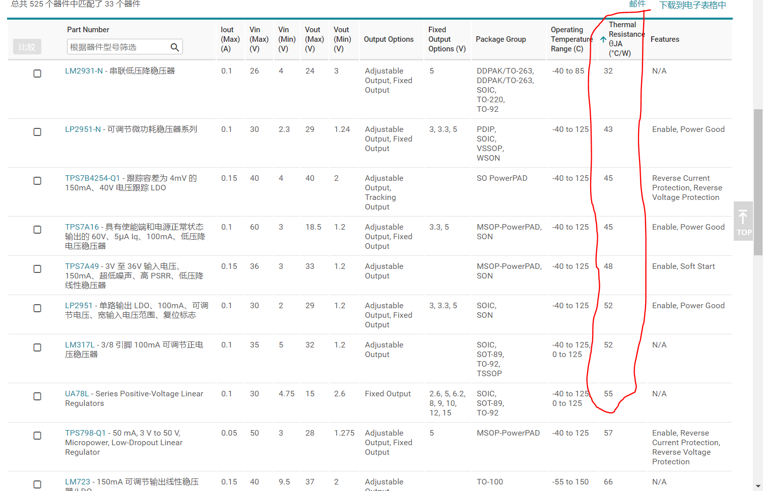Click thermal resistance value 55 for UA78L
This screenshot has height=491, width=763.
608,394
